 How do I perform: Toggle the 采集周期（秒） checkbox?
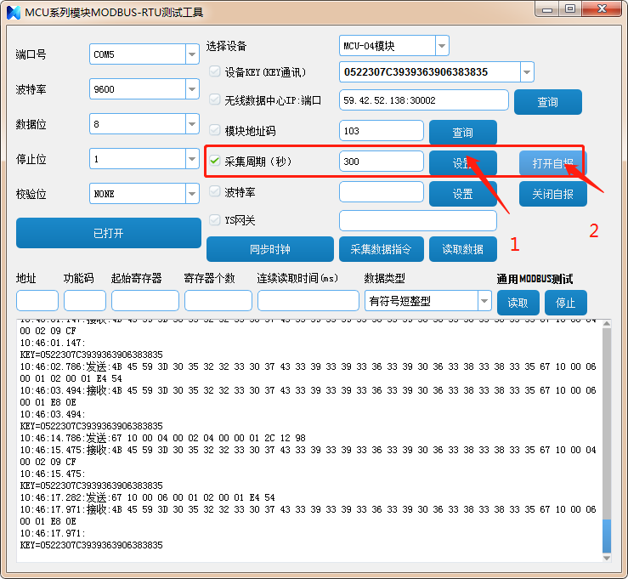click(215, 161)
